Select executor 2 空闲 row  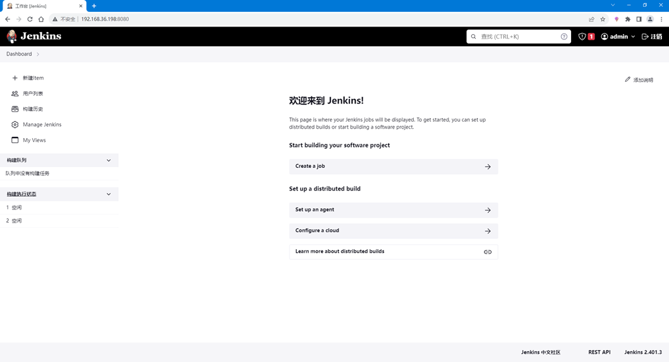(59, 221)
